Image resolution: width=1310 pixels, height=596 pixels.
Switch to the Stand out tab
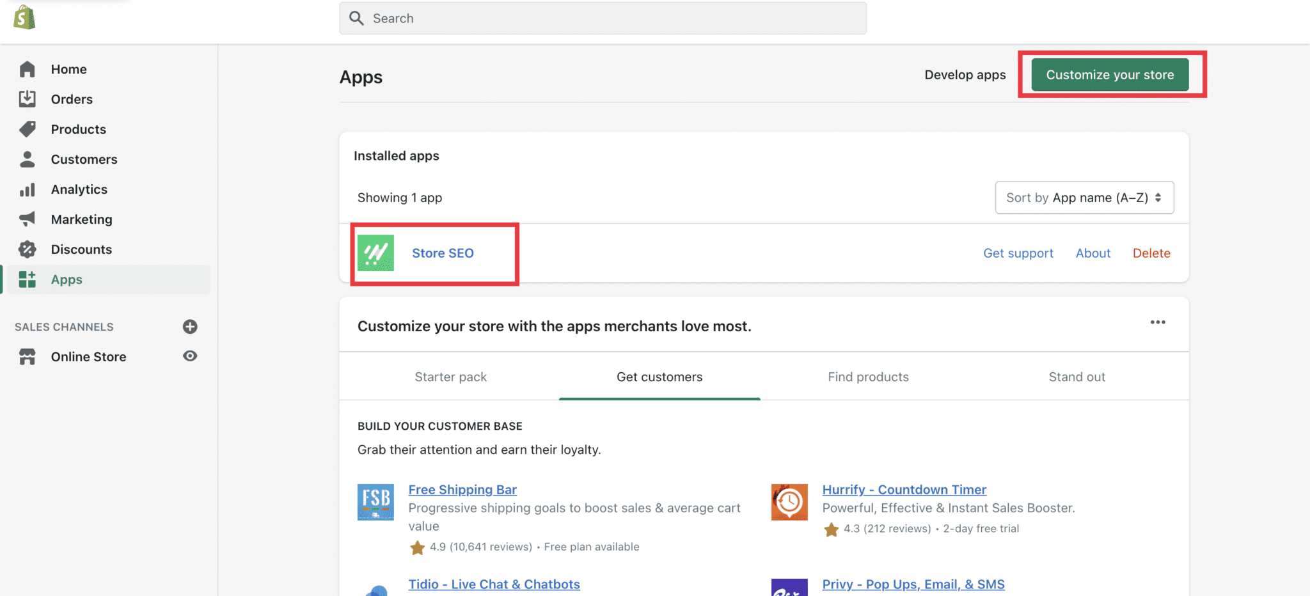click(1077, 377)
